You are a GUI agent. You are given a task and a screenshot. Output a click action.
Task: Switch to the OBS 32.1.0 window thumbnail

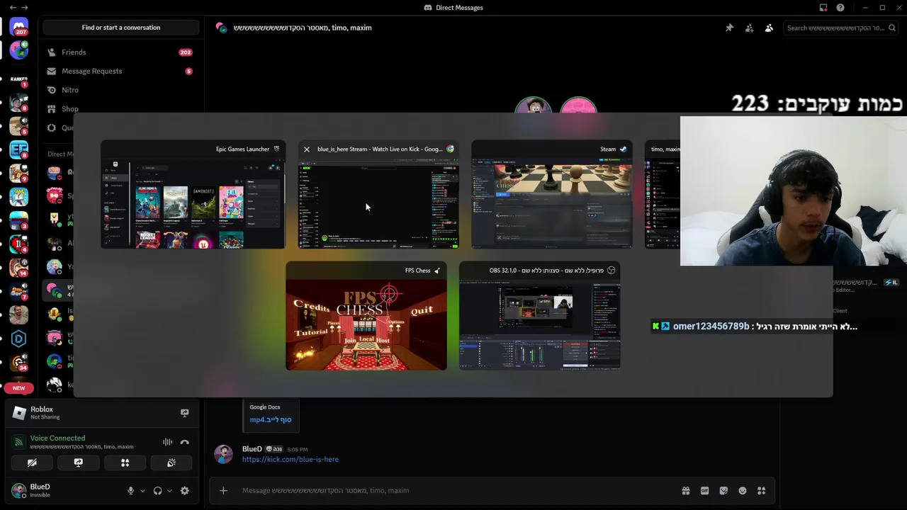[539, 316]
